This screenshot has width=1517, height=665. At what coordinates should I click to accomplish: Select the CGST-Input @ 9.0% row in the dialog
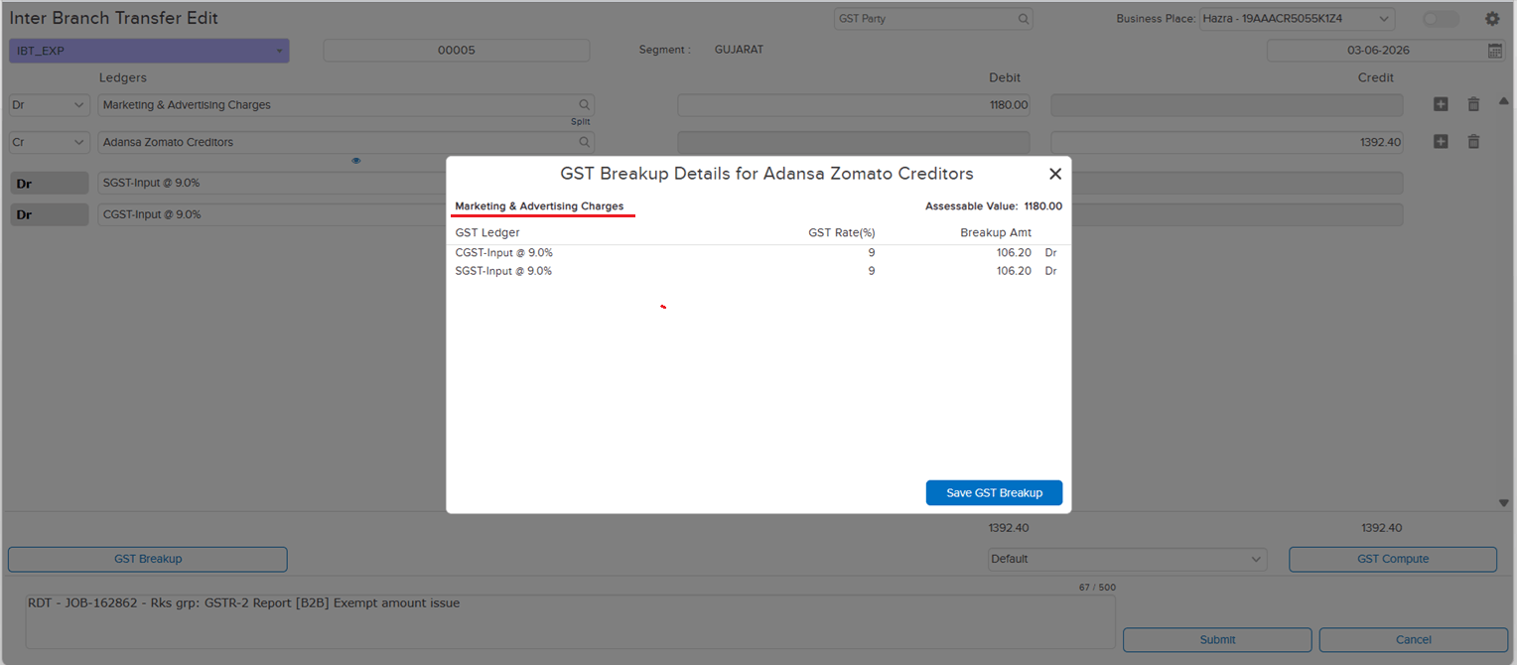[x=758, y=253]
